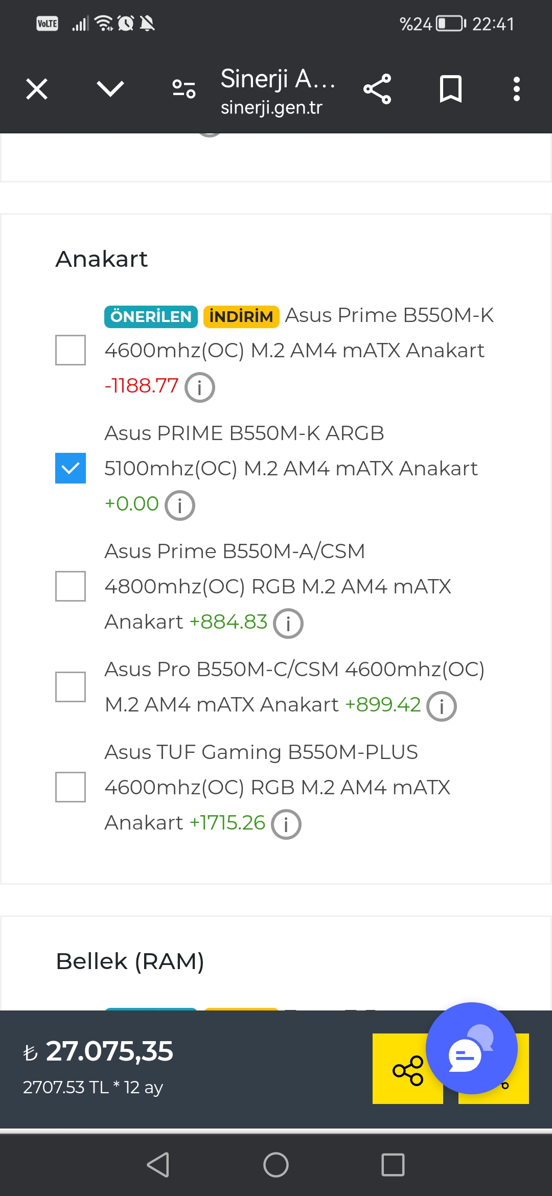Image resolution: width=552 pixels, height=1196 pixels.
Task: Show info for Asus PRIME B550M-K ARGB
Action: coord(180,505)
